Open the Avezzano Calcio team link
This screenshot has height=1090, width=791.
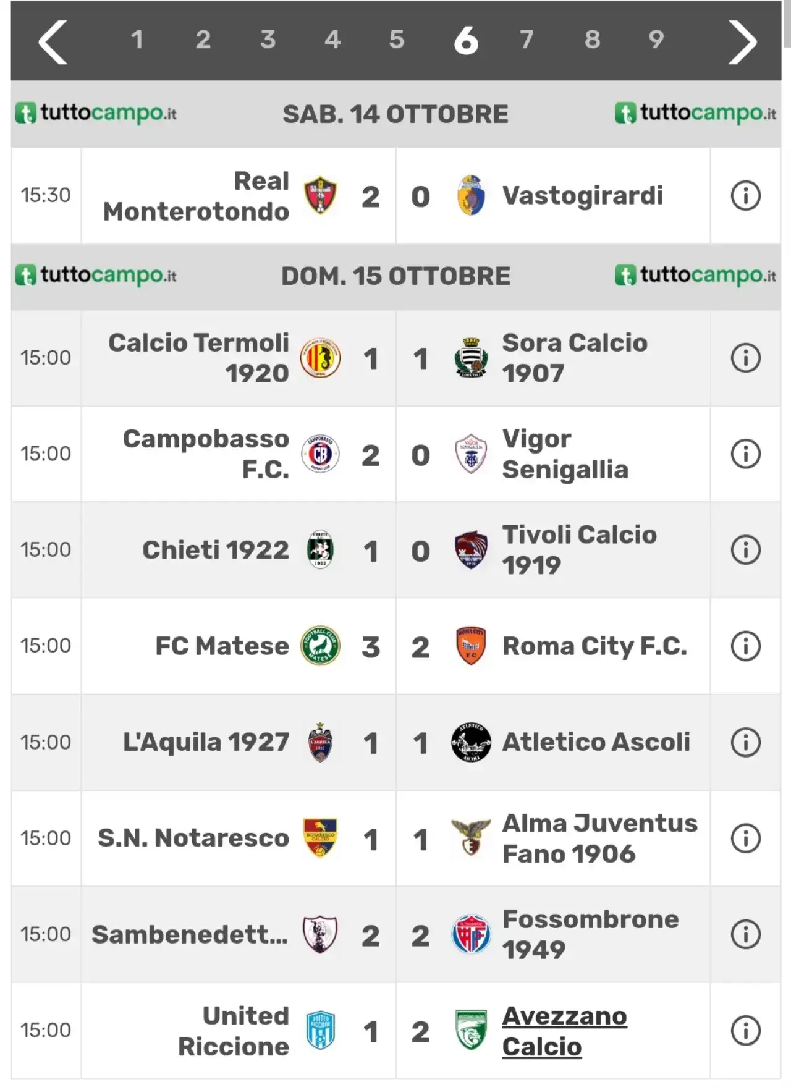[x=565, y=1031]
